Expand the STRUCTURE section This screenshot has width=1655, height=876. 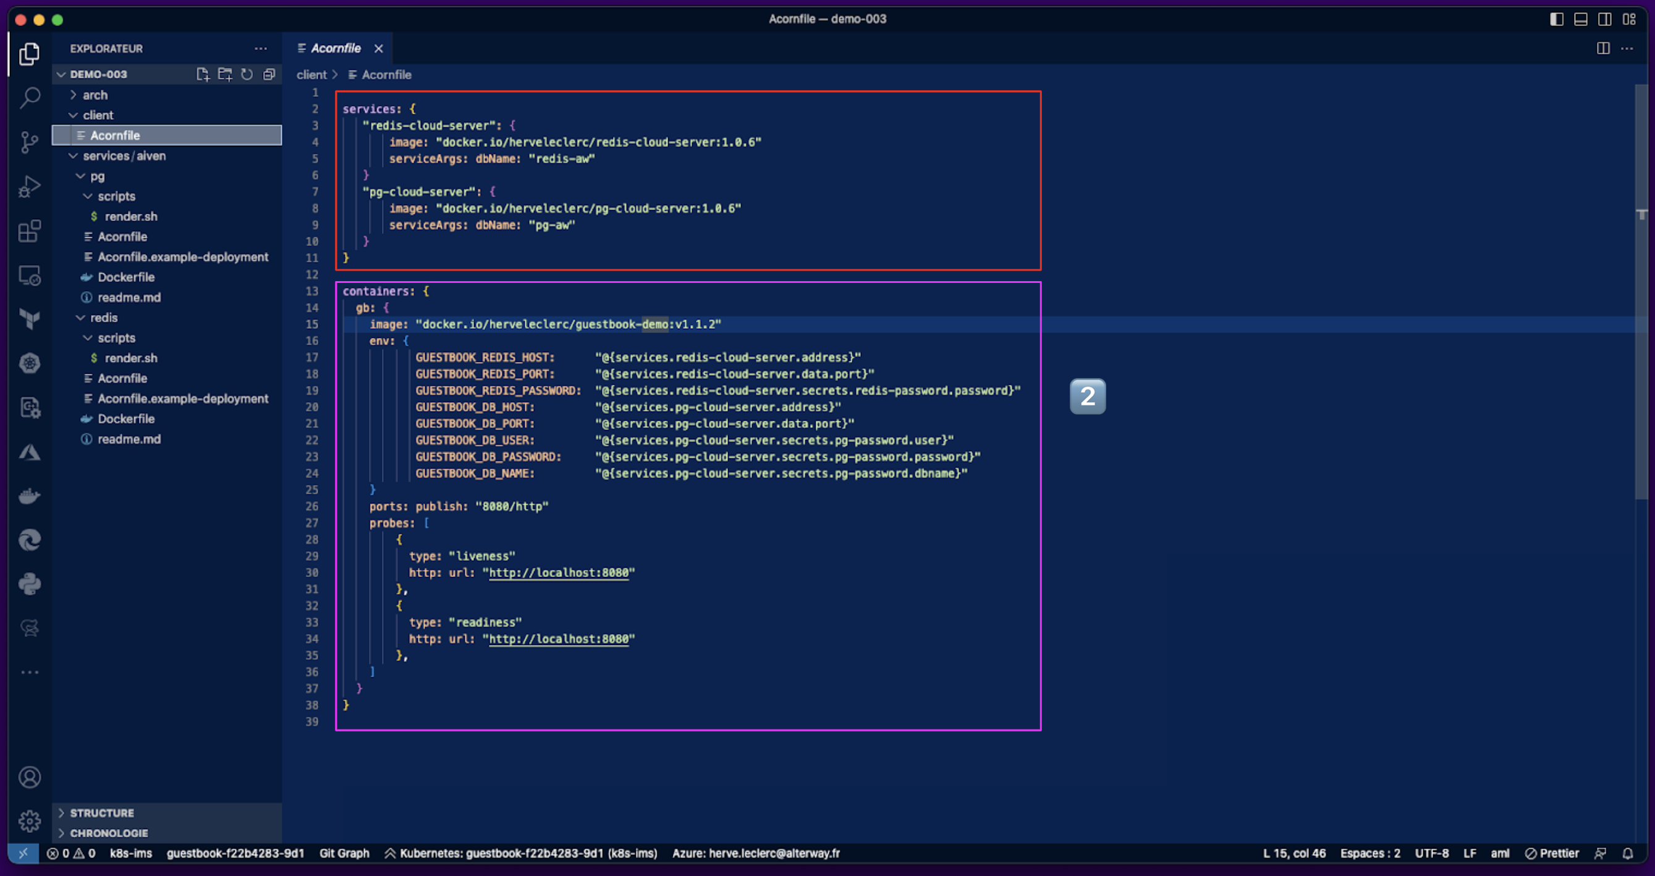point(101,812)
